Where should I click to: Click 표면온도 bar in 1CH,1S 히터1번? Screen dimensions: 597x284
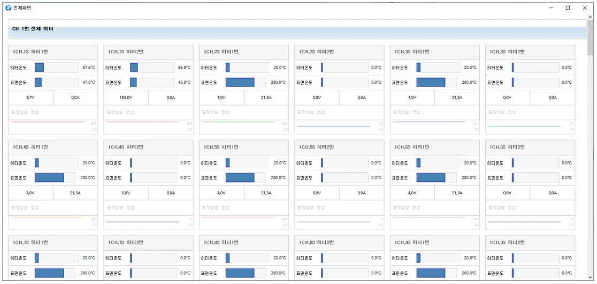pos(57,83)
